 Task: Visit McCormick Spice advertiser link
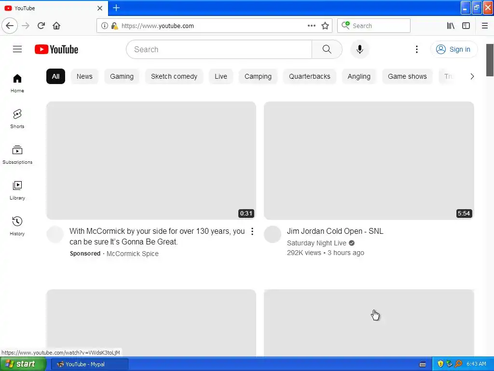[132, 254]
